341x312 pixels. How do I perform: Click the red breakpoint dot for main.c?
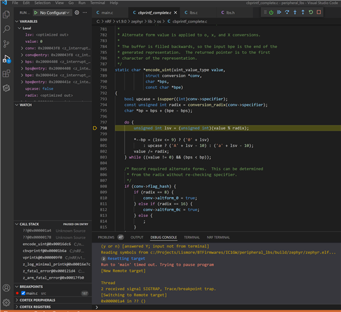coord(18,293)
